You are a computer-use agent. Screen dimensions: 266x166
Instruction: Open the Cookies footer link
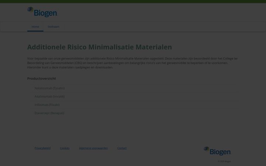[x=65, y=148]
